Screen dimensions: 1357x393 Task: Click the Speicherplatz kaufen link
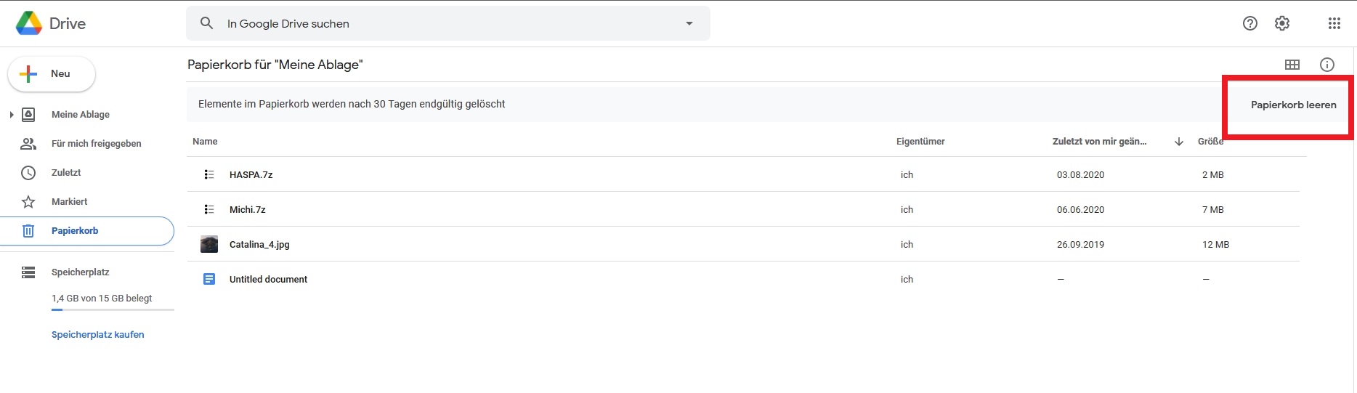coord(97,335)
